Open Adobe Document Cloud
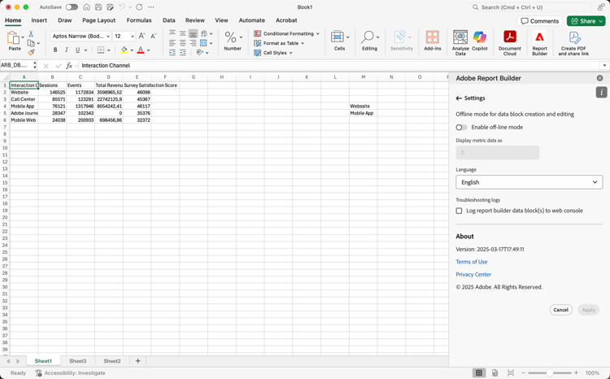The height and width of the screenshot is (379, 610). [510, 43]
